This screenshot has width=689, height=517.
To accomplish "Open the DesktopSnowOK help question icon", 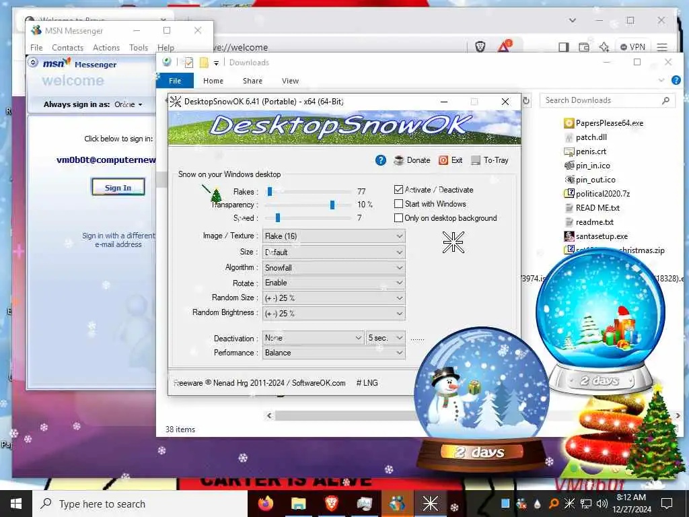I will (x=381, y=160).
